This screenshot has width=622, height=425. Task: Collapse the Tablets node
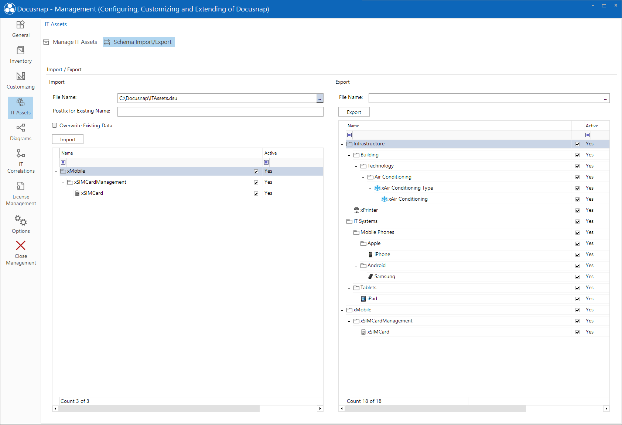click(x=349, y=288)
